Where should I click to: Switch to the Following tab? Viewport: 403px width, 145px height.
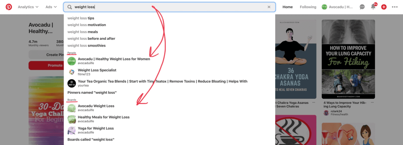[x=308, y=7]
